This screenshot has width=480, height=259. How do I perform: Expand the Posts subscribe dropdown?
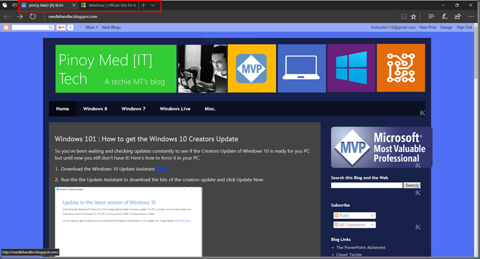click(354, 216)
